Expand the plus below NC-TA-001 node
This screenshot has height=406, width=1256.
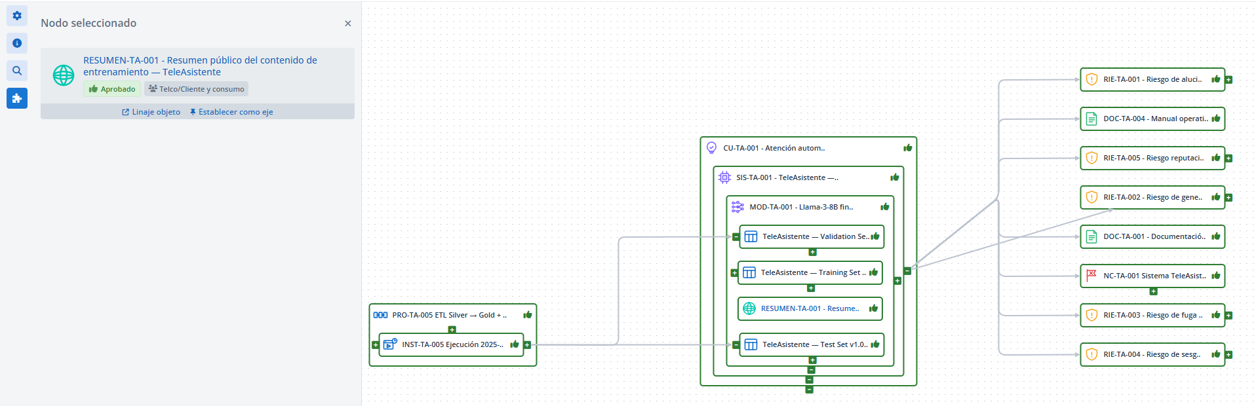pyautogui.click(x=1153, y=291)
